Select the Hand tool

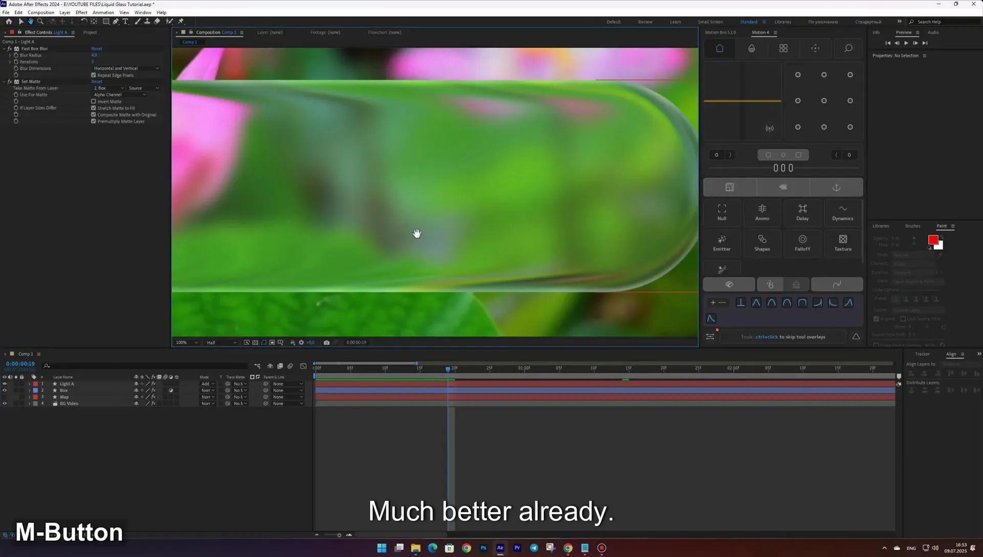[31, 22]
